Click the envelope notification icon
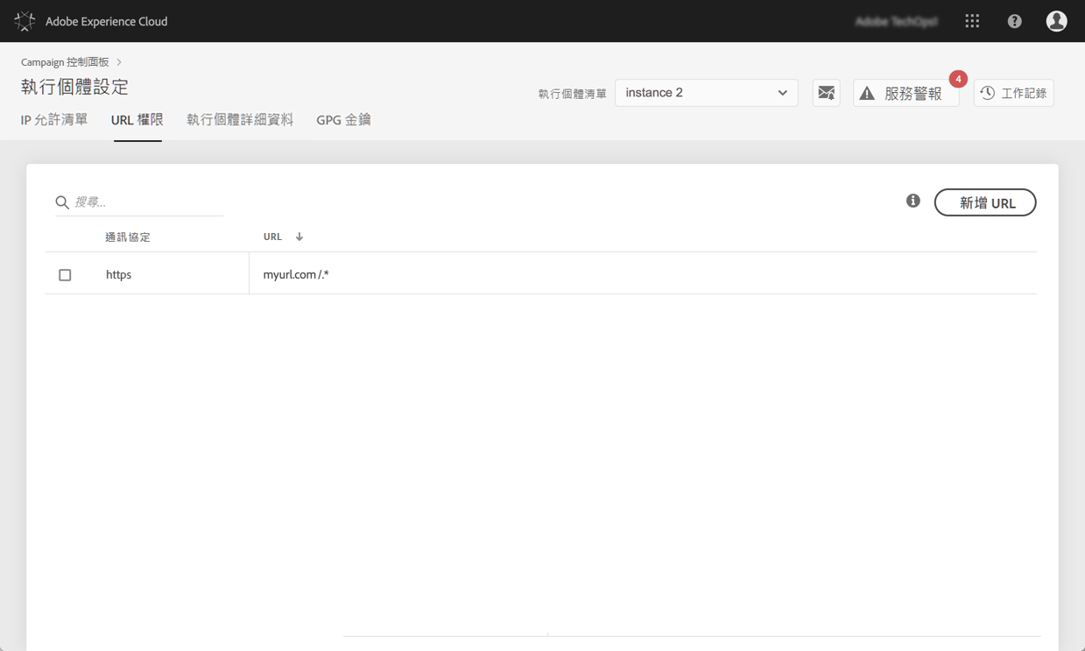1085x651 pixels. [x=826, y=93]
